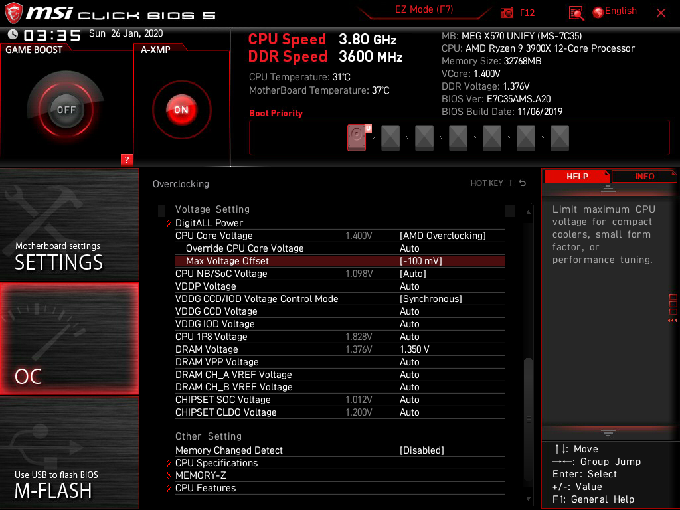
Task: Edit the DRAM VPP Voltage value
Action: [409, 362]
